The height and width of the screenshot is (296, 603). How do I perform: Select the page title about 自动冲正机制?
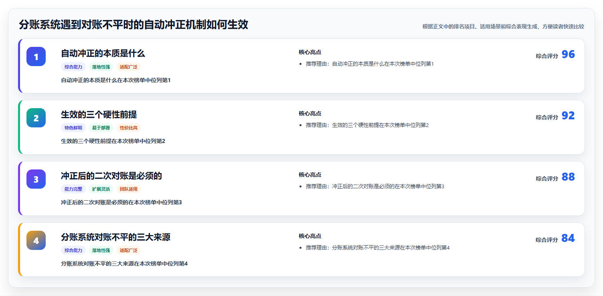(x=134, y=25)
